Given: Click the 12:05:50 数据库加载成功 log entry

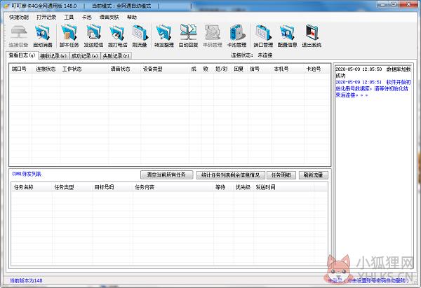Looking at the screenshot, I should (373, 72).
